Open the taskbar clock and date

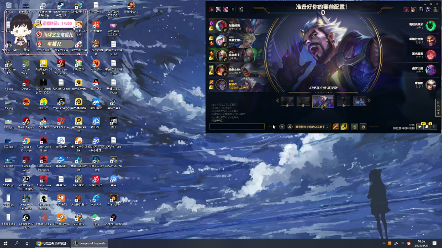421,243
